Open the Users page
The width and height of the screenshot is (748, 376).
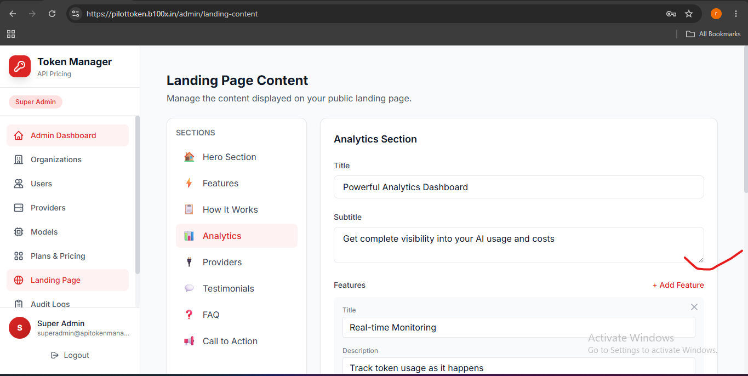pyautogui.click(x=67, y=184)
